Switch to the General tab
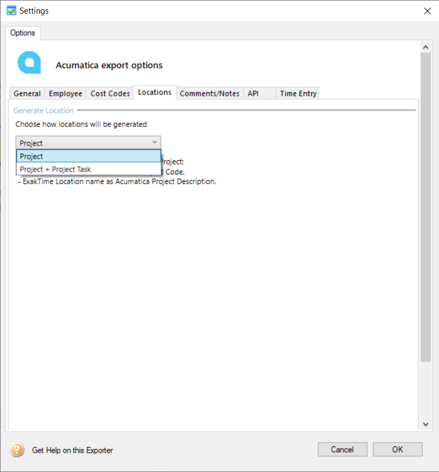The height and width of the screenshot is (472, 439). click(27, 94)
